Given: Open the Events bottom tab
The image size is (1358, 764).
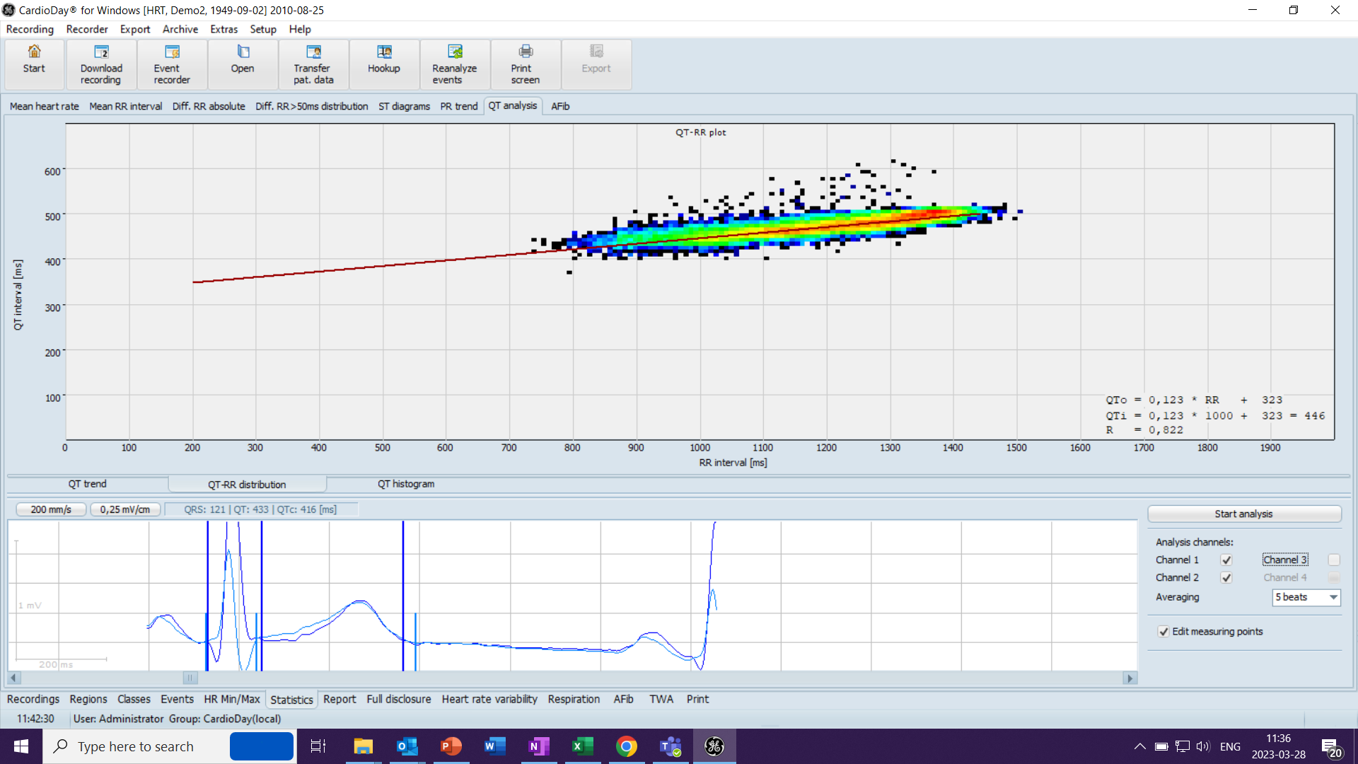Looking at the screenshot, I should (x=177, y=699).
